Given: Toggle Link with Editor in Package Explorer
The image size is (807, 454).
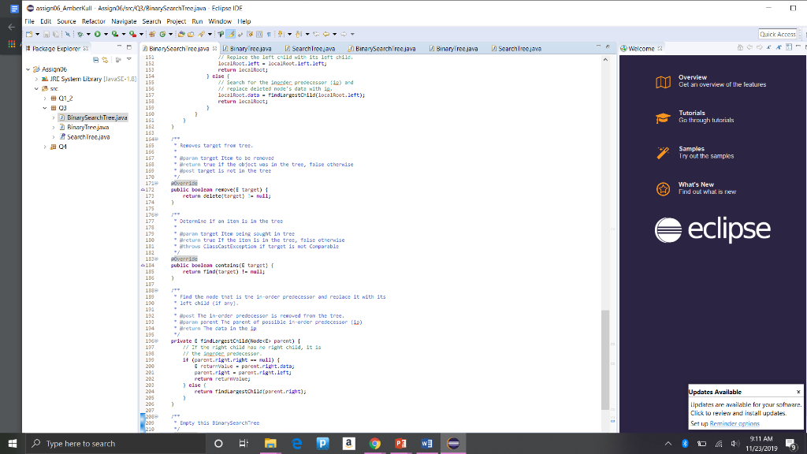Looking at the screenshot, I should [106, 60].
